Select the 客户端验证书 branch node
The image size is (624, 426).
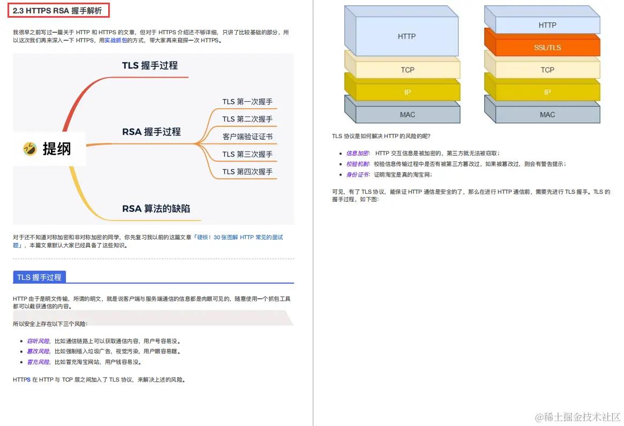tap(248, 136)
